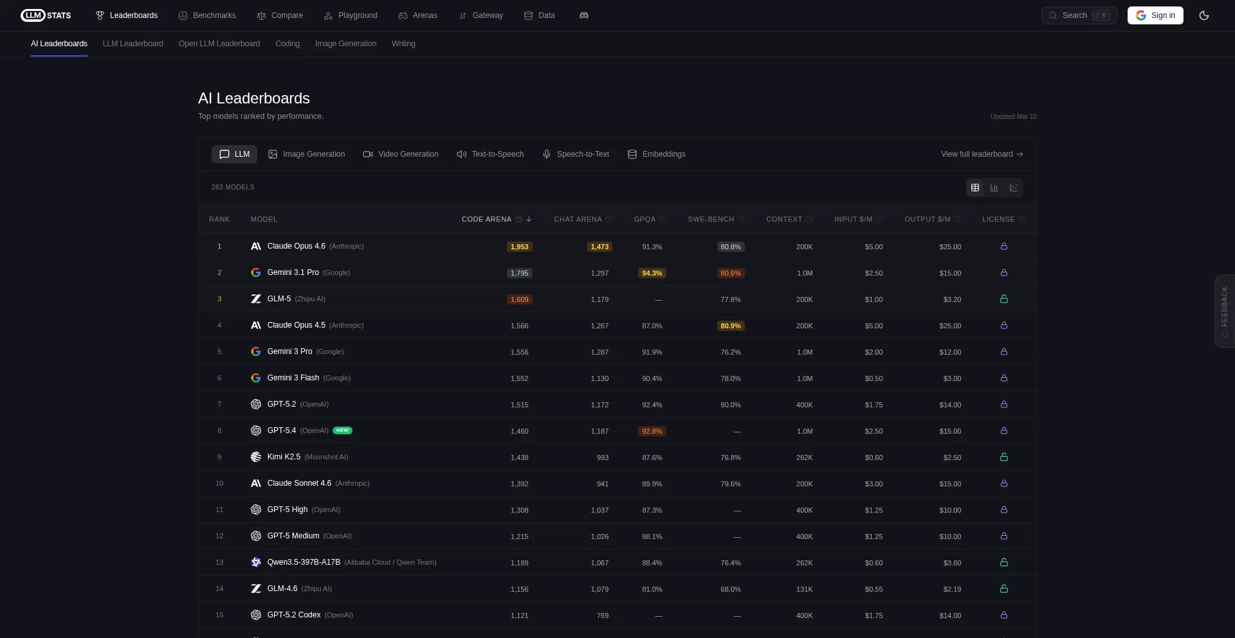Switch to table view icon

coord(975,188)
